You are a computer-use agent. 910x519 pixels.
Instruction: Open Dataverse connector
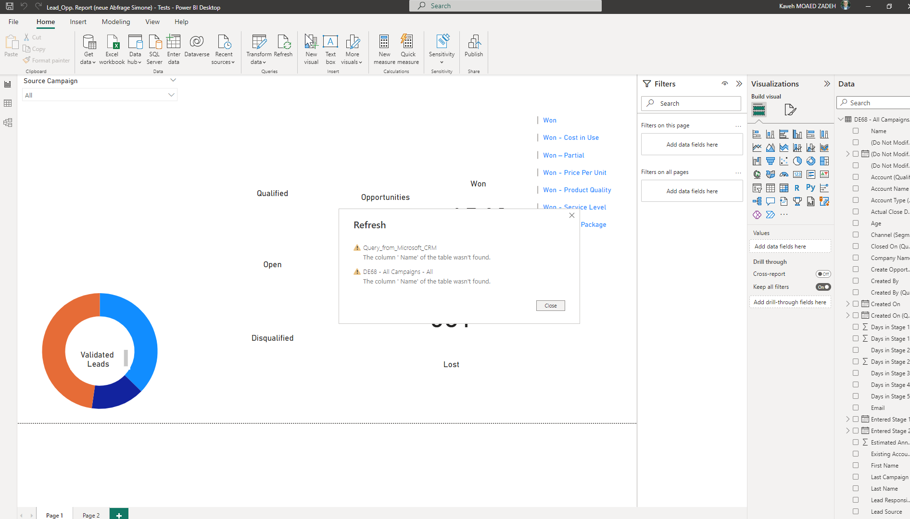(x=197, y=46)
